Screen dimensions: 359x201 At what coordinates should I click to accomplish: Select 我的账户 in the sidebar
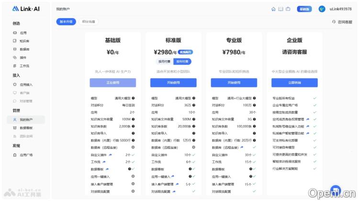(26, 120)
